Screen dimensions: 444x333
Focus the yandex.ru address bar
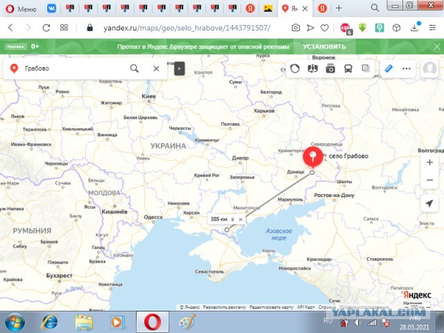(x=187, y=28)
